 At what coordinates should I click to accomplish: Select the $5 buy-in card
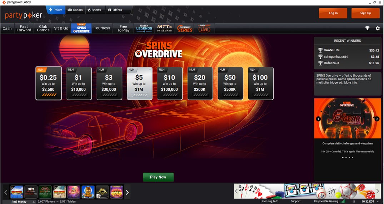coord(140,83)
